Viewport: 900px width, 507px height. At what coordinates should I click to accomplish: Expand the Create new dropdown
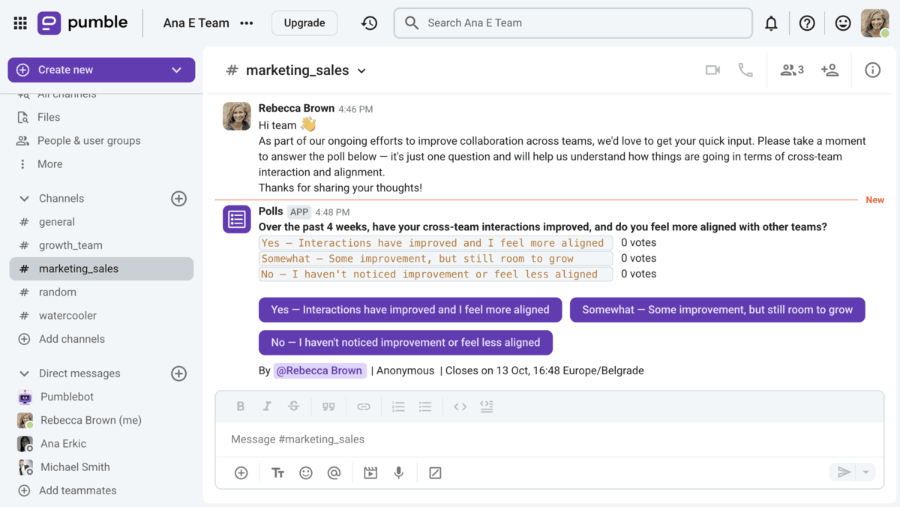coord(176,70)
